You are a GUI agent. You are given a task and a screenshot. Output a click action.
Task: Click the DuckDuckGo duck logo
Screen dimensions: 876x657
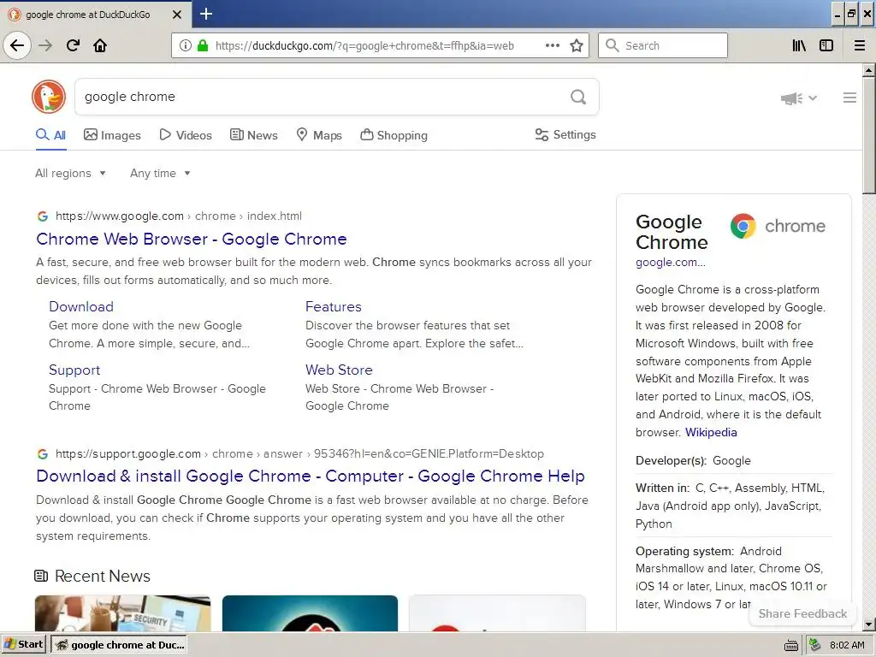(x=49, y=97)
